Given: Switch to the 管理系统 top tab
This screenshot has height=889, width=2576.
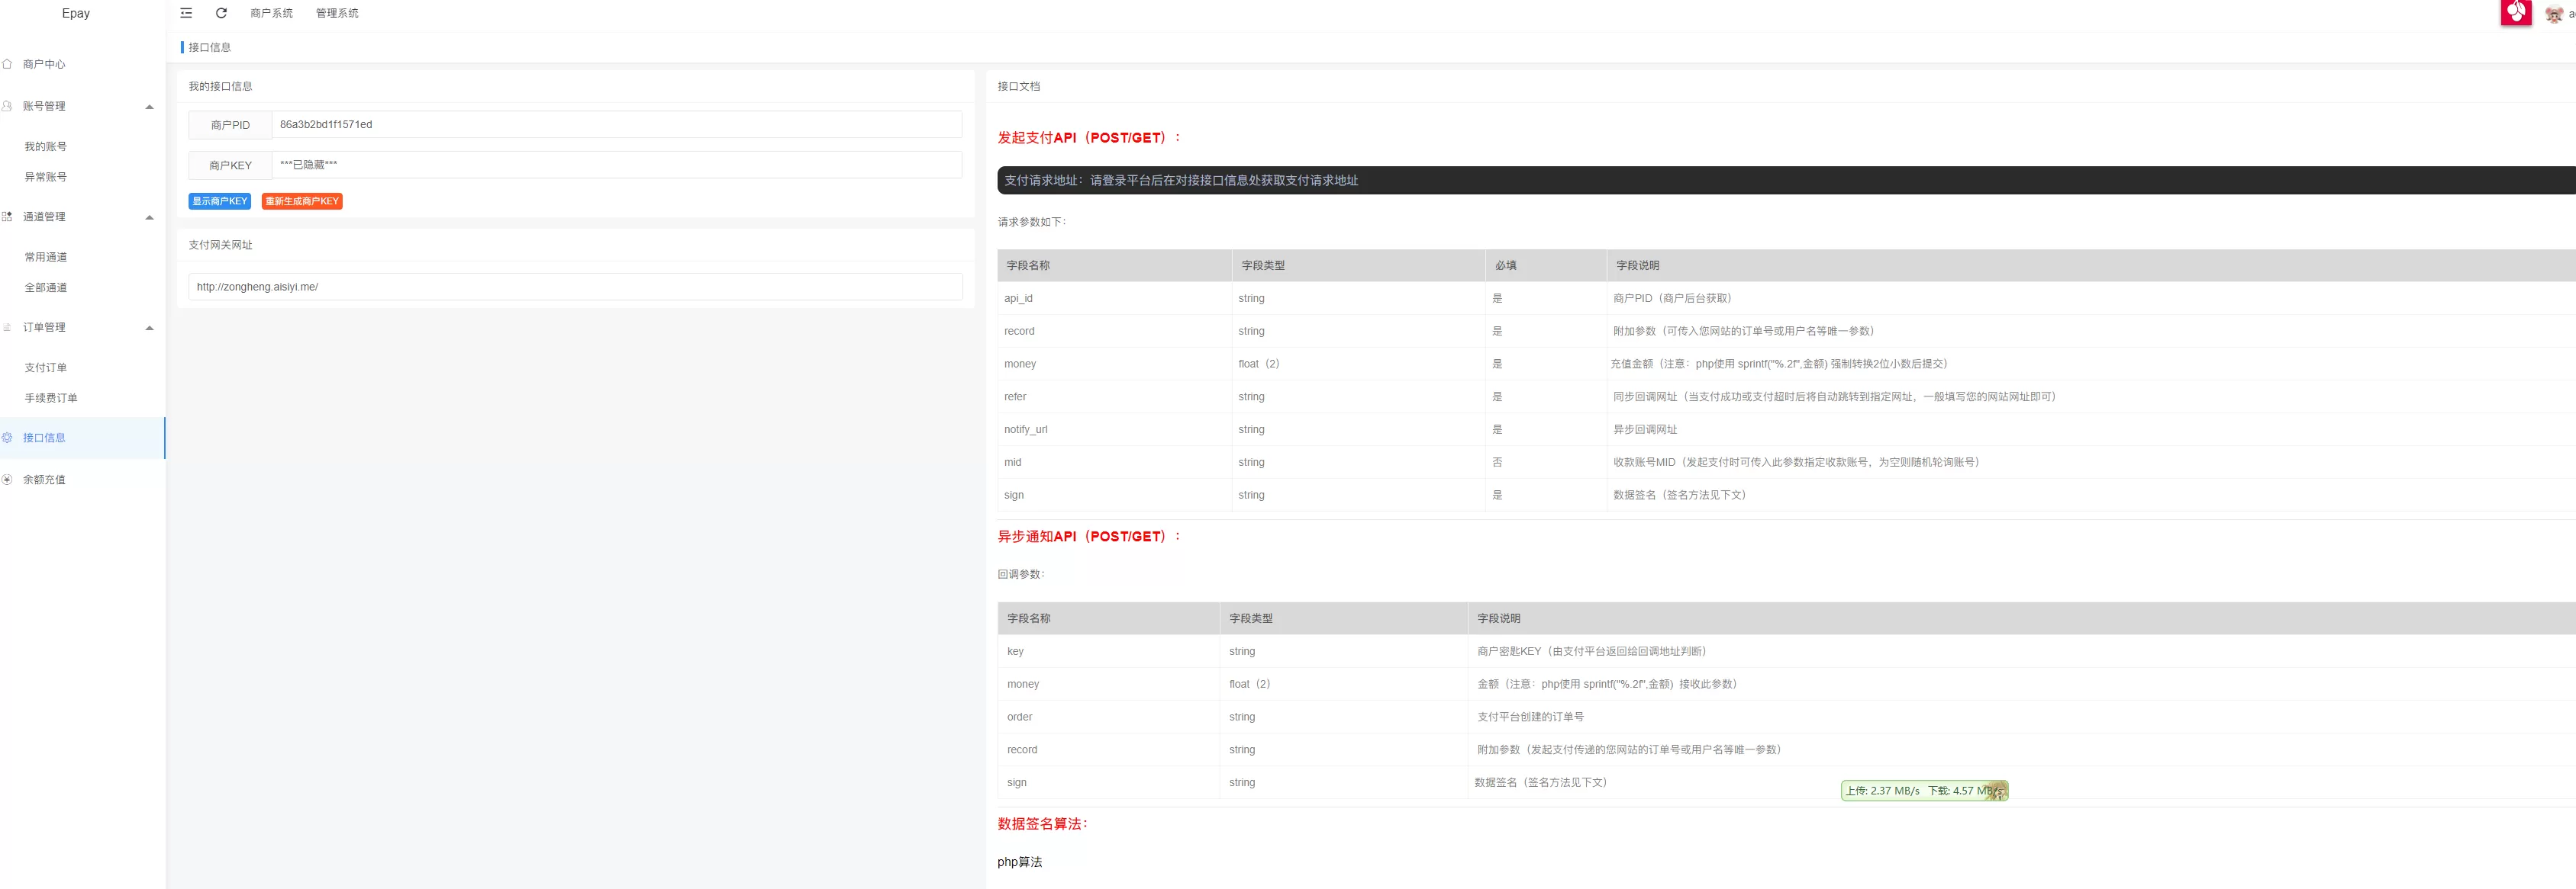Looking at the screenshot, I should pos(337,13).
